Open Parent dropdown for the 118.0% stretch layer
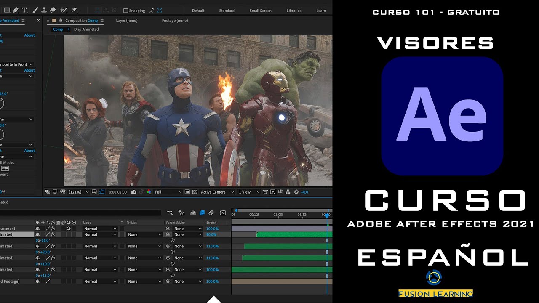The height and width of the screenshot is (303, 539). pyautogui.click(x=187, y=258)
